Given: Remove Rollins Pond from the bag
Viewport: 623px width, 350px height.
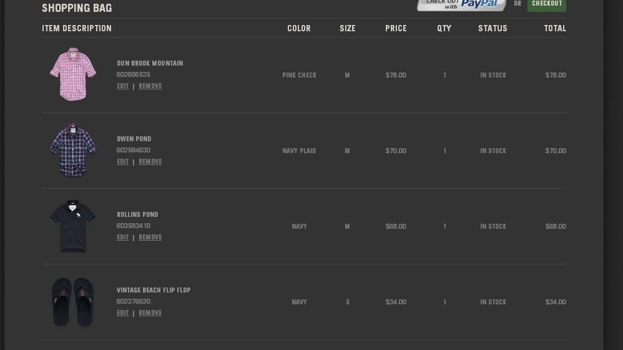Looking at the screenshot, I should [x=150, y=237].
